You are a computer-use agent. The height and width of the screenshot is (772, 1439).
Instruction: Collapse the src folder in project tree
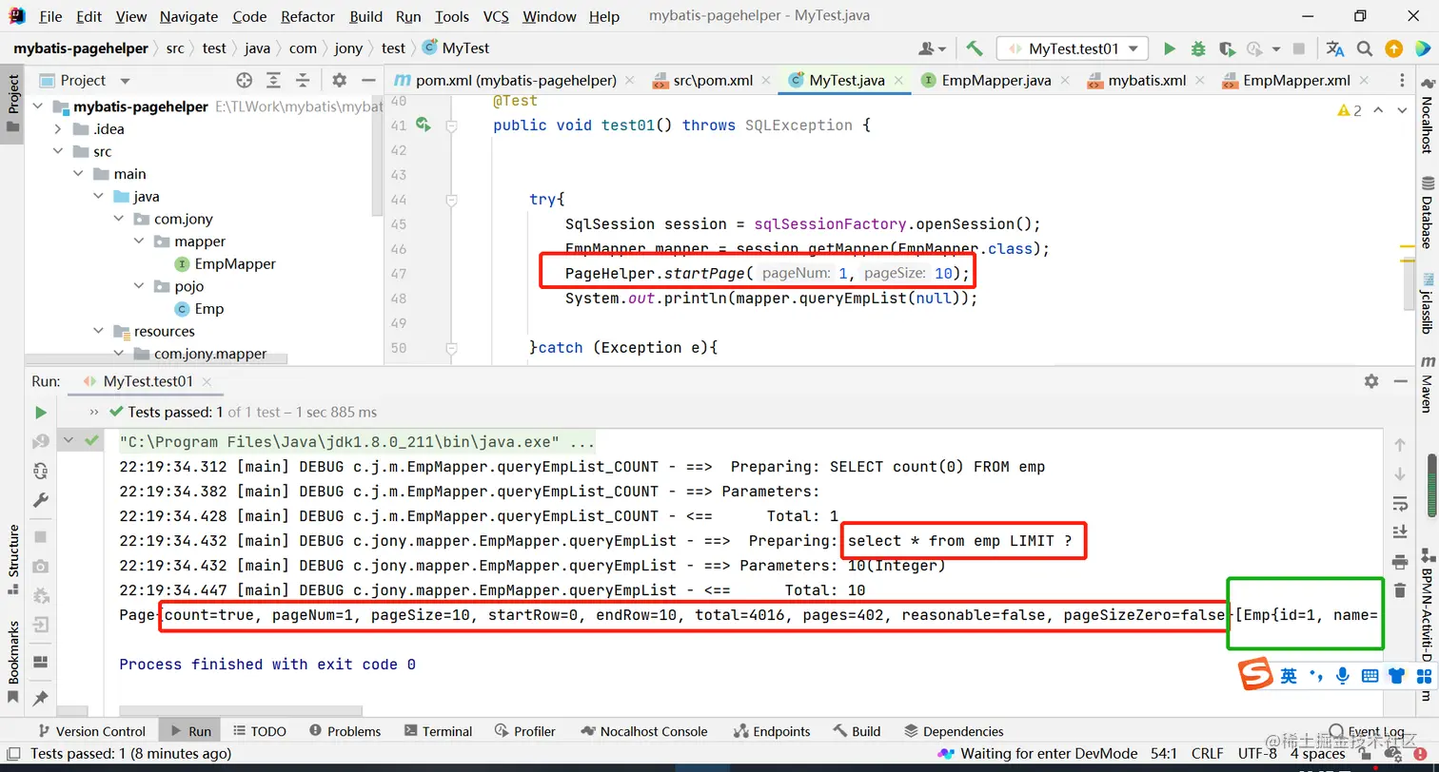coord(58,151)
